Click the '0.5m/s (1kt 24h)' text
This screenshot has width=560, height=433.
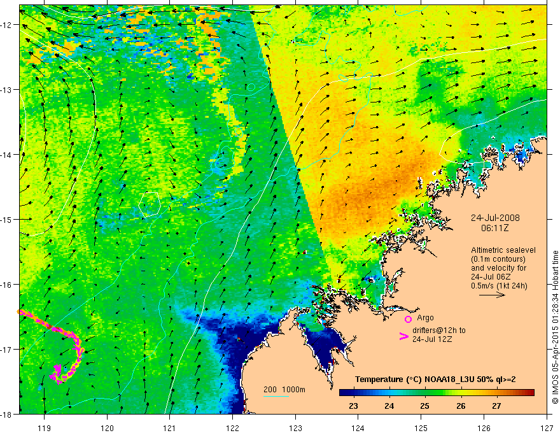(x=499, y=286)
